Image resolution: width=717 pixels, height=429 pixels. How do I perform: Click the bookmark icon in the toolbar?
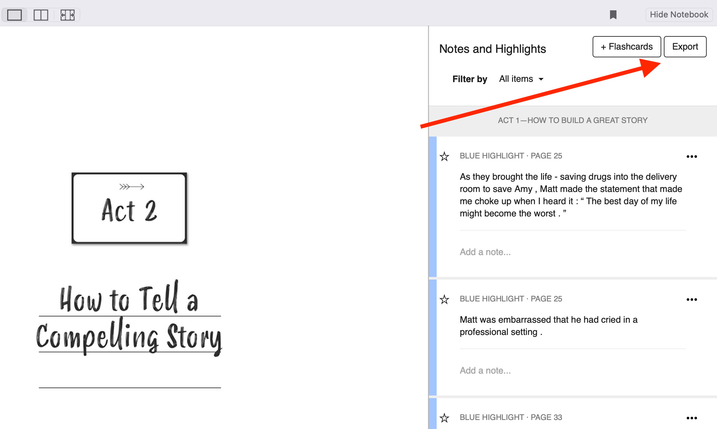[613, 14]
